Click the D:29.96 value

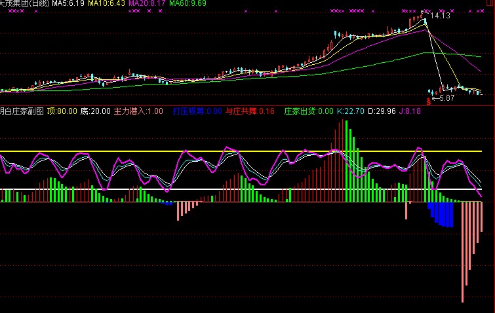[382, 111]
